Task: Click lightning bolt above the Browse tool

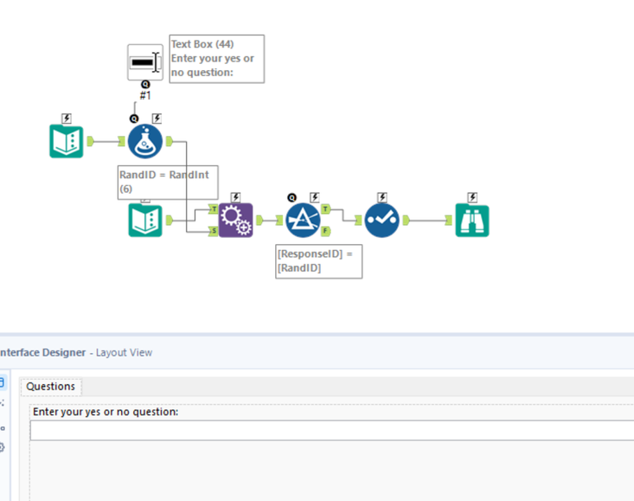Action: click(472, 197)
